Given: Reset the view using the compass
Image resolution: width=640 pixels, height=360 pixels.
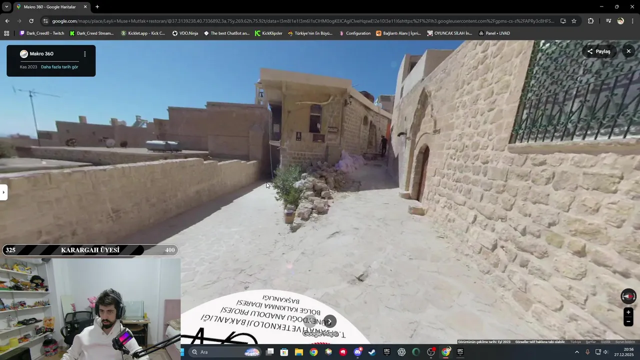Looking at the screenshot, I should click(628, 296).
